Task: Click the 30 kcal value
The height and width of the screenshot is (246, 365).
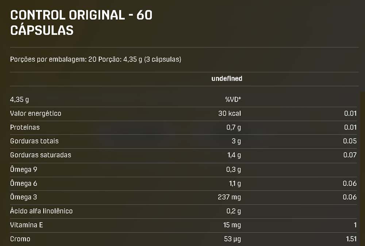Action: coord(230,114)
